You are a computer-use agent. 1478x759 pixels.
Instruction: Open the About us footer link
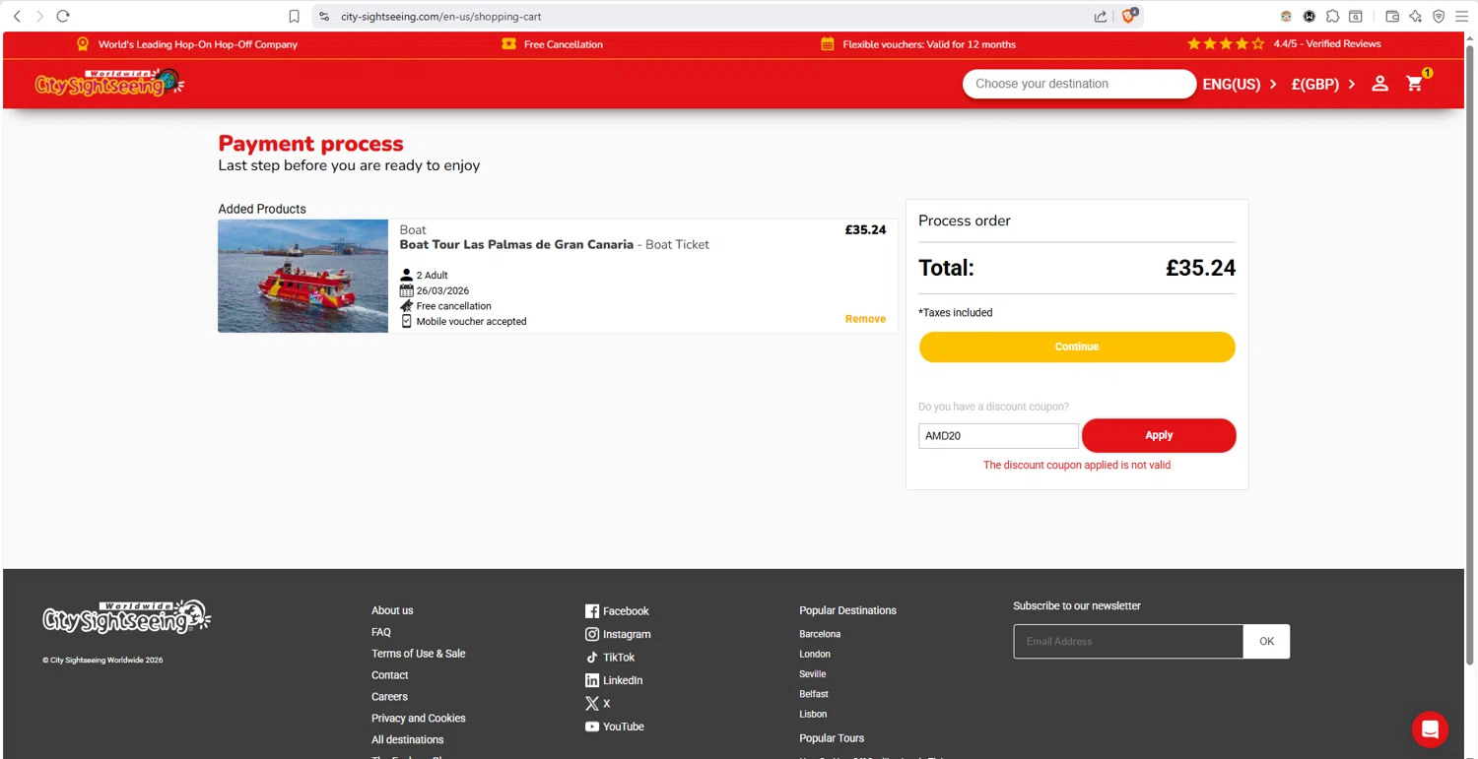pyautogui.click(x=392, y=610)
